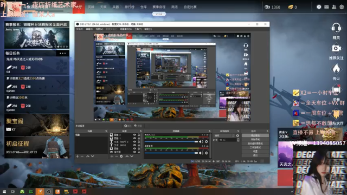This screenshot has height=195, width=347.
Task: Open the 精灵 headset icon
Action: tap(336, 28)
